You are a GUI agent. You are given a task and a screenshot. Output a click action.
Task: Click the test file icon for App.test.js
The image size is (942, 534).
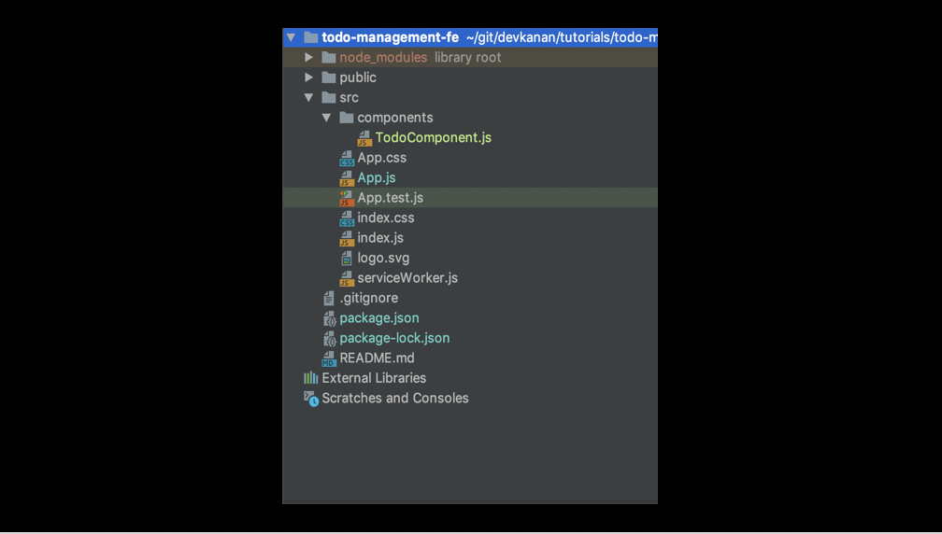(347, 198)
